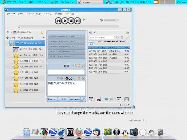Click the Wikipedia applet tab
Screen dimensions: 187x140
click(75, 99)
